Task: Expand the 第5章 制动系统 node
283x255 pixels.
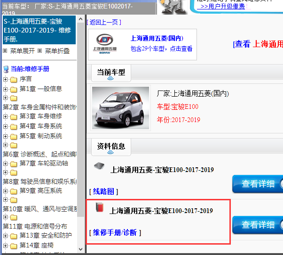Action: tap(6, 137)
